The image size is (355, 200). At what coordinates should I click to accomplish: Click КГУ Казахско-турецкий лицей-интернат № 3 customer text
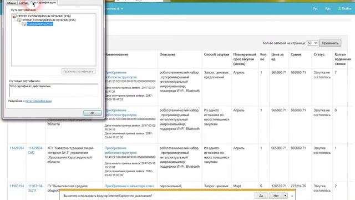(x=70, y=155)
